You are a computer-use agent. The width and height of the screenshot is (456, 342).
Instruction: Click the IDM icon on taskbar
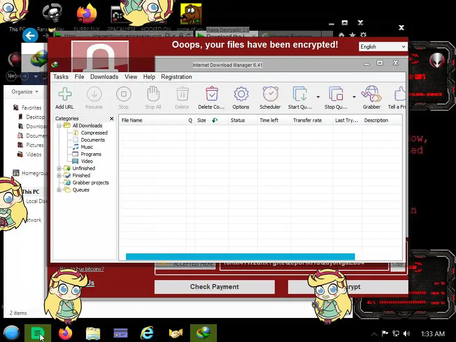(203, 333)
